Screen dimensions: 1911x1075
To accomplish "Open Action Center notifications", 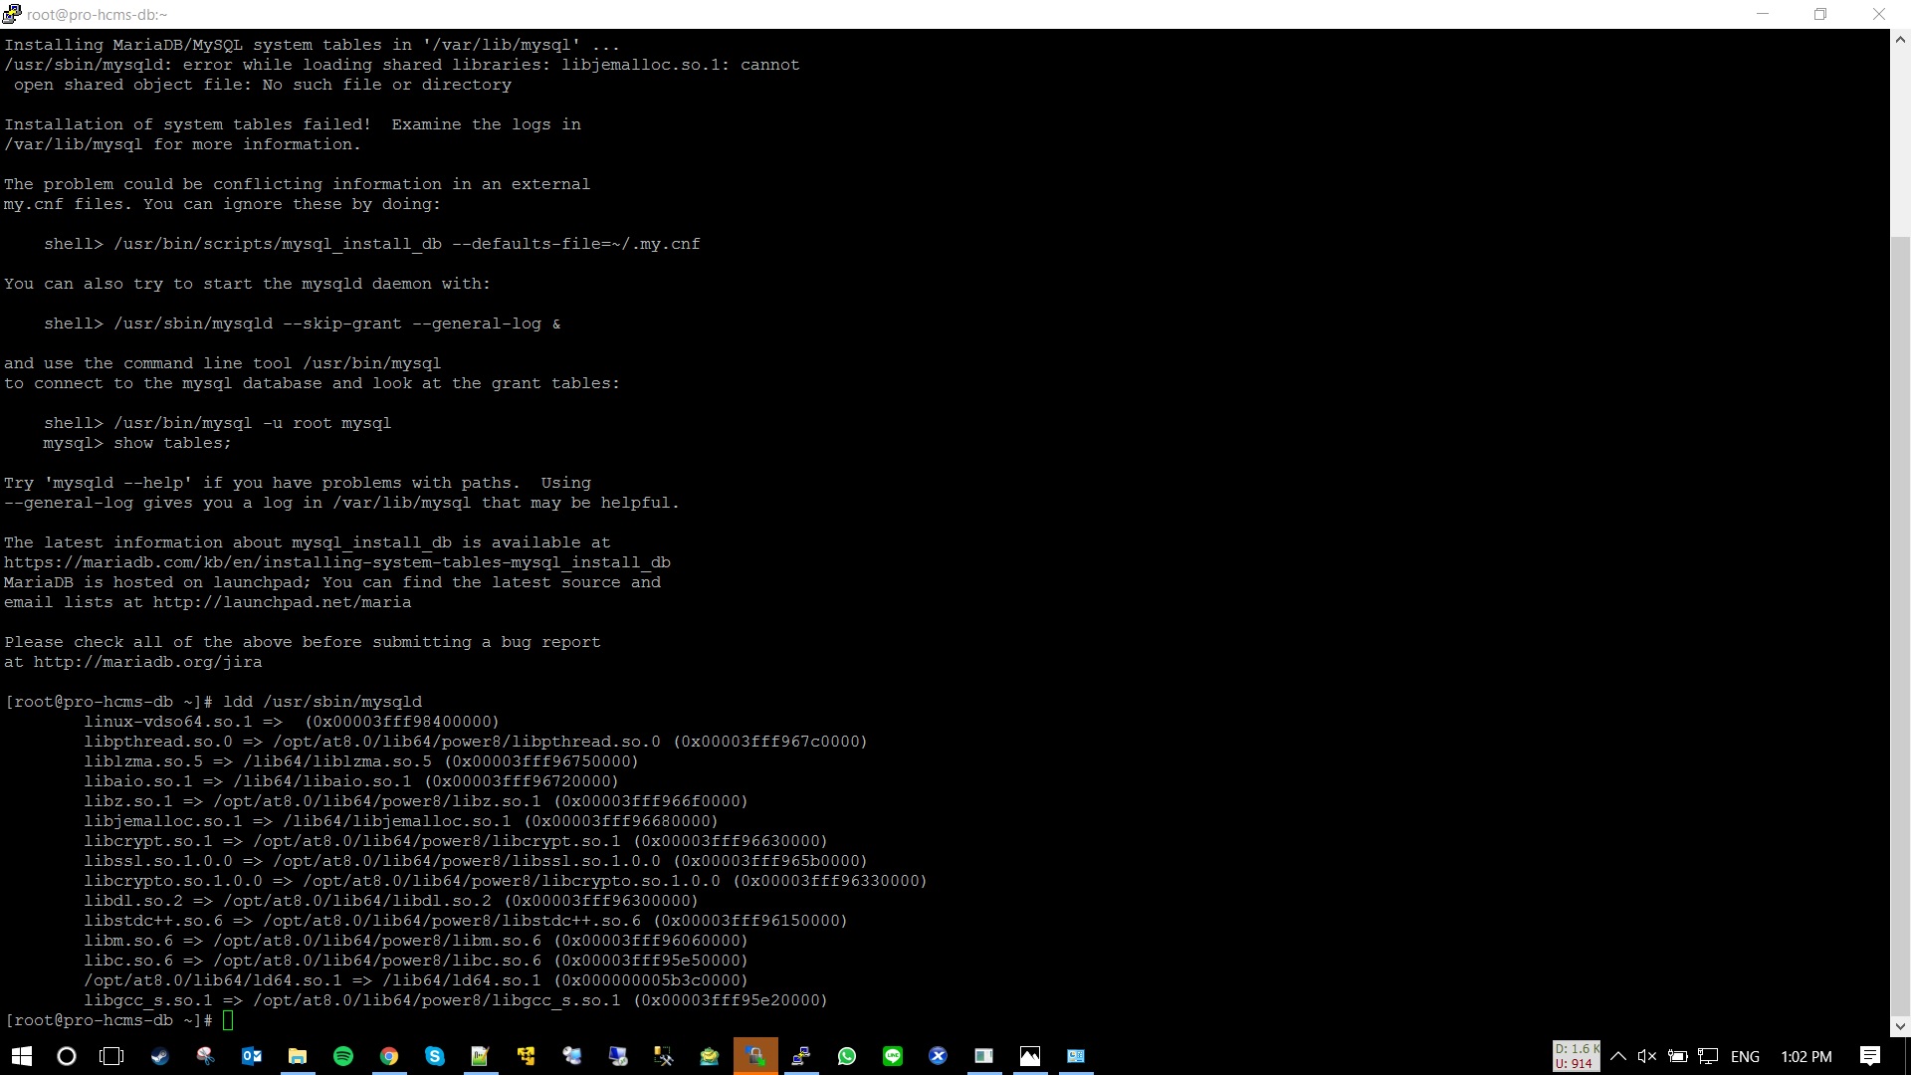I will (1870, 1056).
